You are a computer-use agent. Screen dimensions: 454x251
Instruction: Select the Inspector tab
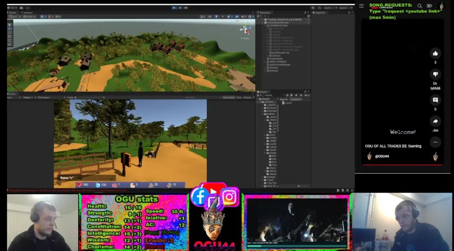click(320, 13)
